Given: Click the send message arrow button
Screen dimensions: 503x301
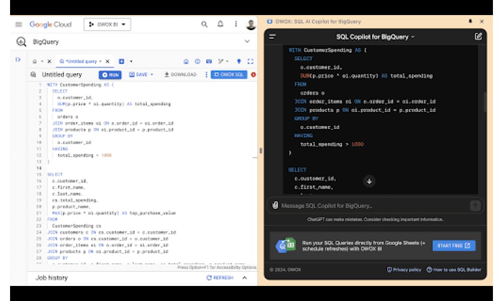Looking at the screenshot, I should click(475, 206).
